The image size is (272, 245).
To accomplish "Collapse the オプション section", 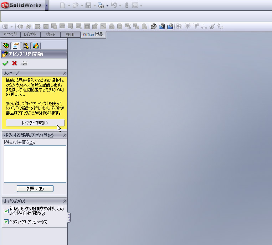I will coord(65,201).
